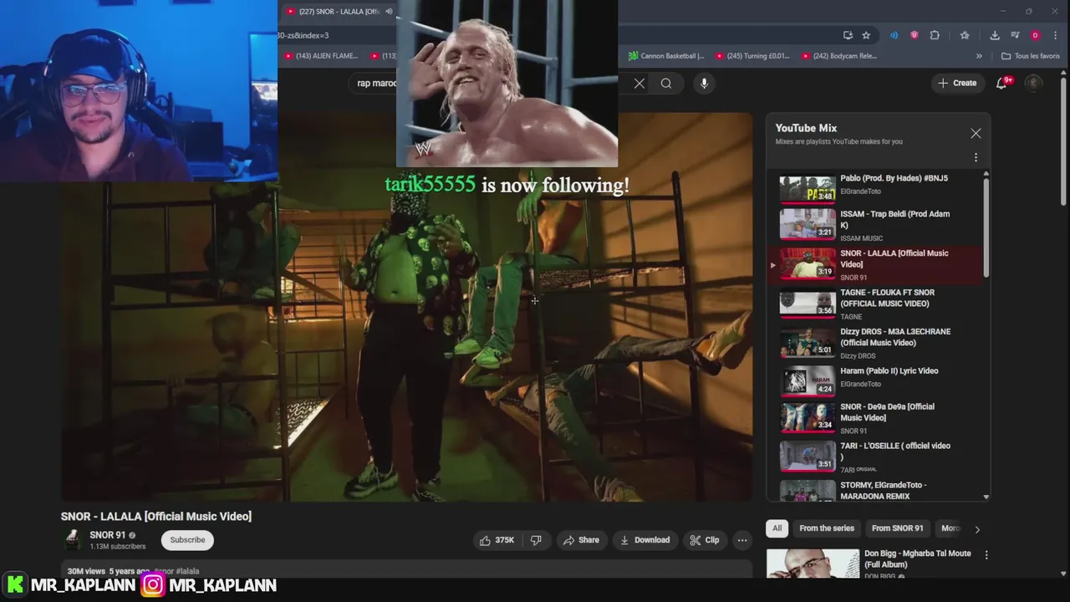
Task: Open browser downloads icon
Action: coord(995,35)
